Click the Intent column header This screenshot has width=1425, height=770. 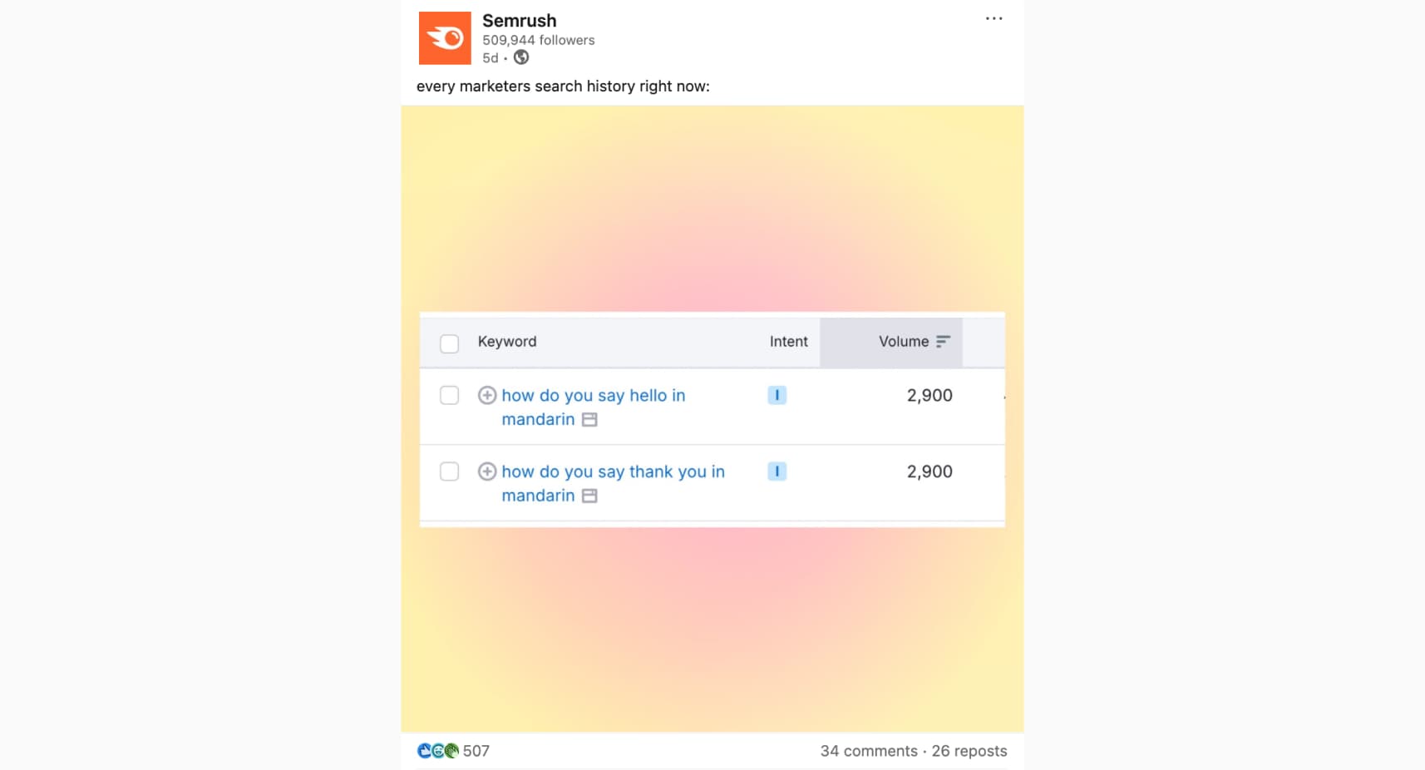coord(788,342)
